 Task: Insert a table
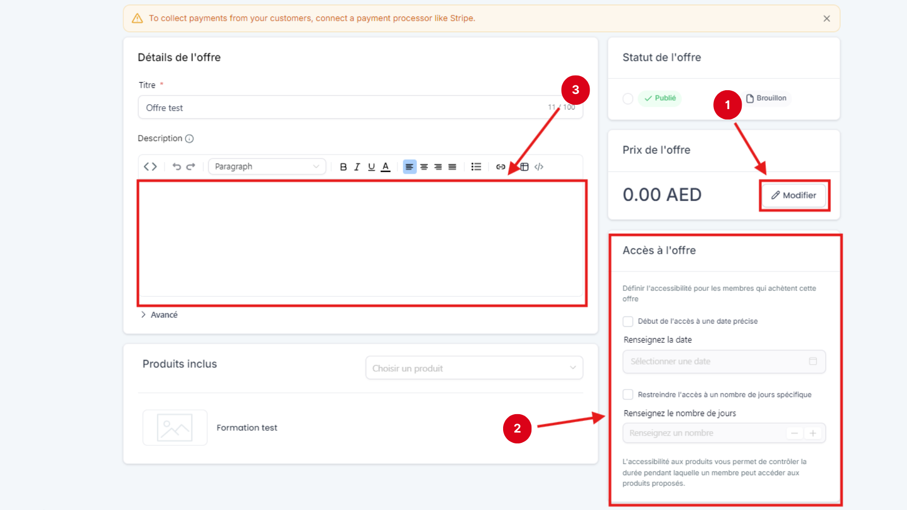pos(524,167)
